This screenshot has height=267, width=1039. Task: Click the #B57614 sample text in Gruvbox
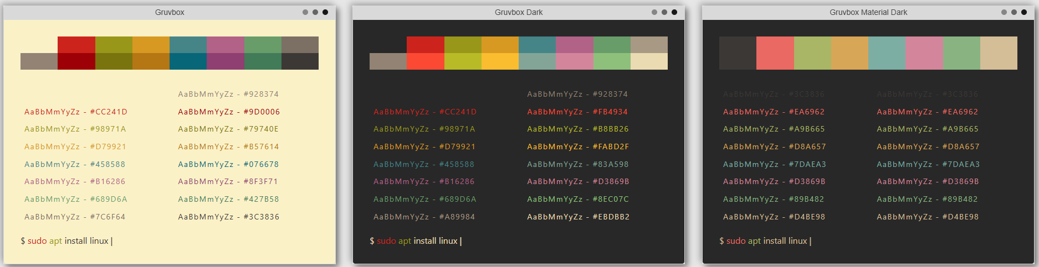point(228,146)
